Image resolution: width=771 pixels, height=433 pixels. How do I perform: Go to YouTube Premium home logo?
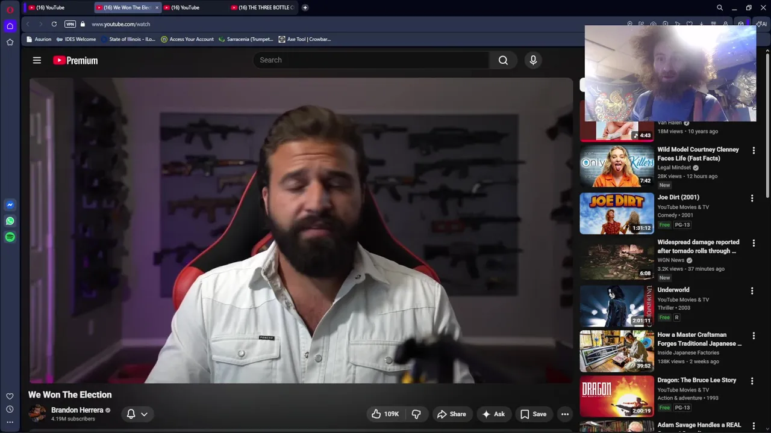[75, 60]
